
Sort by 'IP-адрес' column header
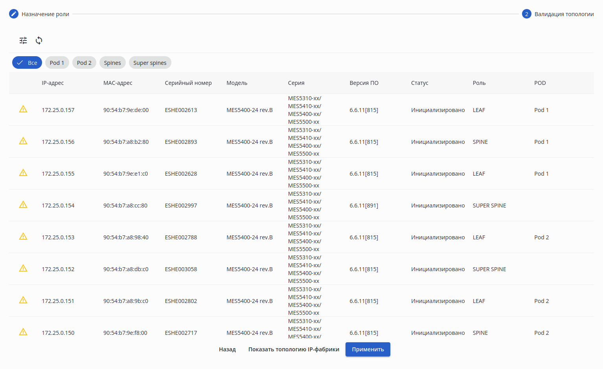tap(53, 83)
